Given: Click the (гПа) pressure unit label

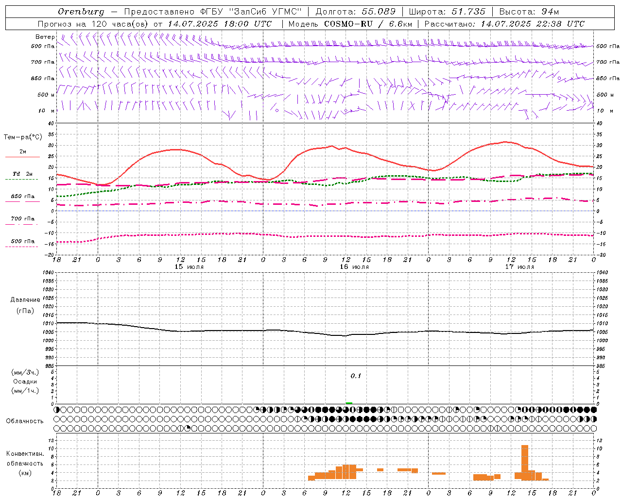Looking at the screenshot, I should click(x=25, y=311).
